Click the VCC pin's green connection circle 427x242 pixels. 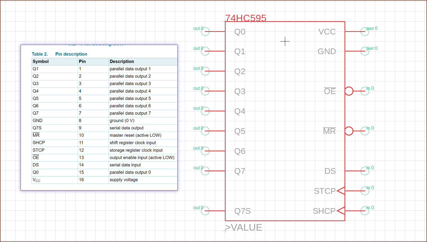coord(365,31)
